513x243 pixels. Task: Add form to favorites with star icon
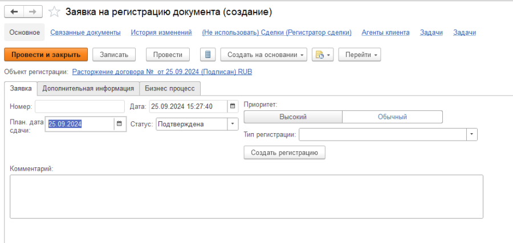coord(54,11)
